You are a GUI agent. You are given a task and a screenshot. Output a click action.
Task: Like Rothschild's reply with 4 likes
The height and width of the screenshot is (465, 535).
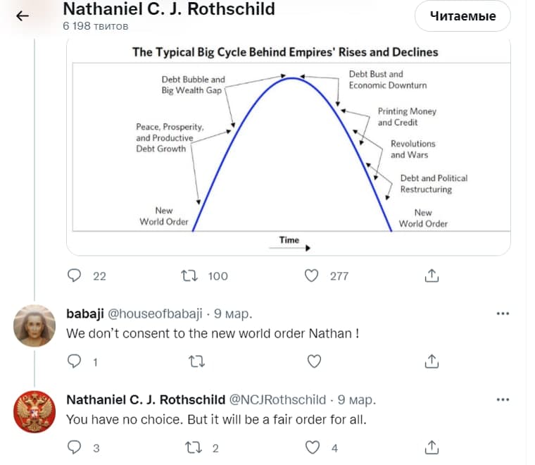[x=312, y=447]
